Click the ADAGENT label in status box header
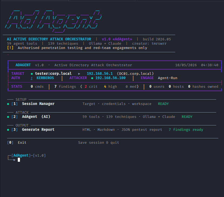The image size is (224, 197). coord(23,65)
